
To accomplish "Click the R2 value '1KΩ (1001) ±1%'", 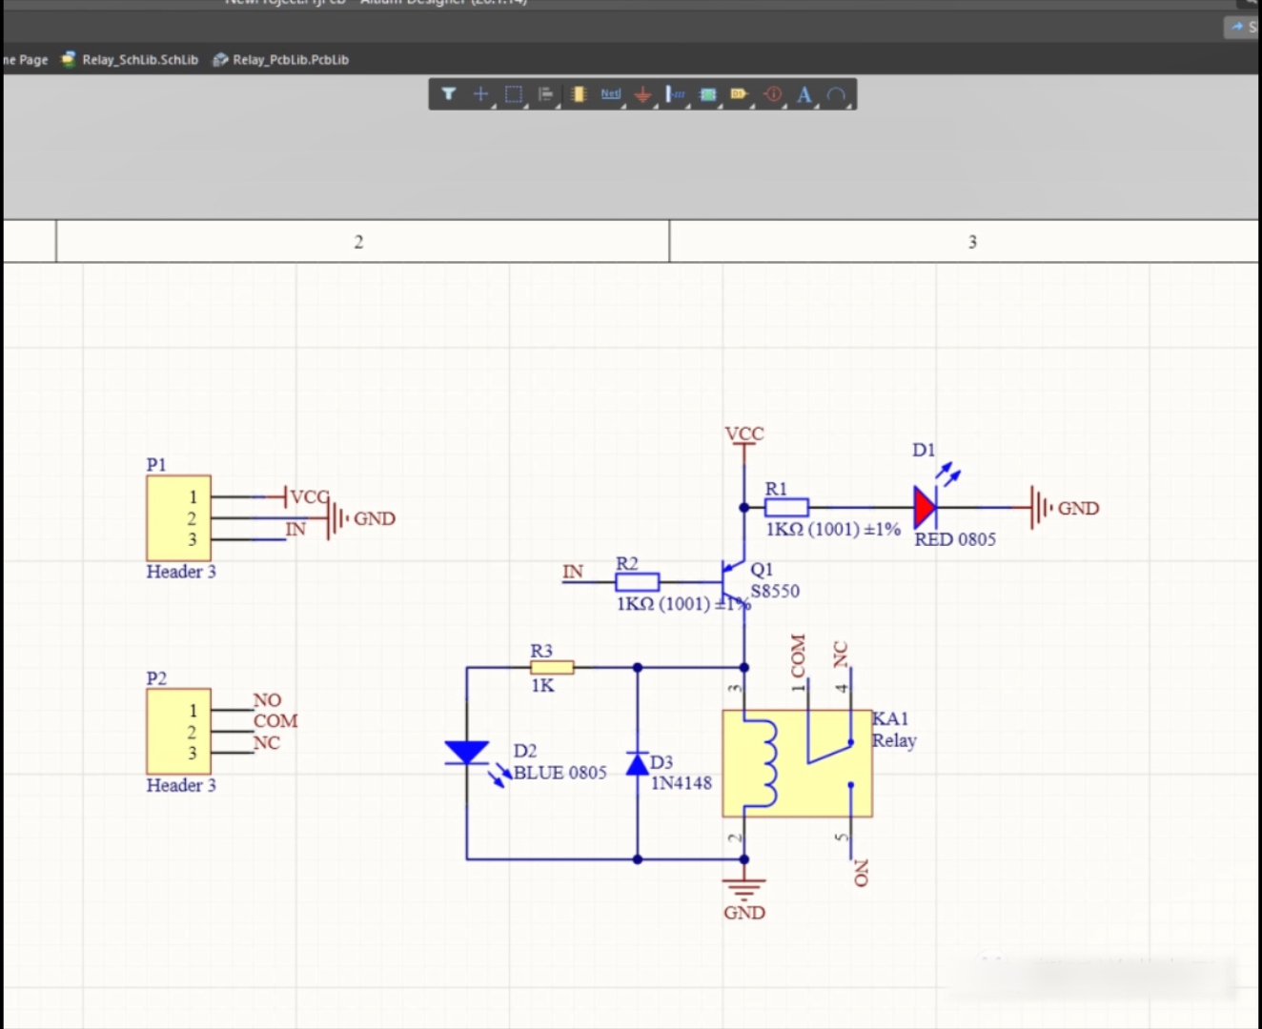I will pyautogui.click(x=683, y=603).
